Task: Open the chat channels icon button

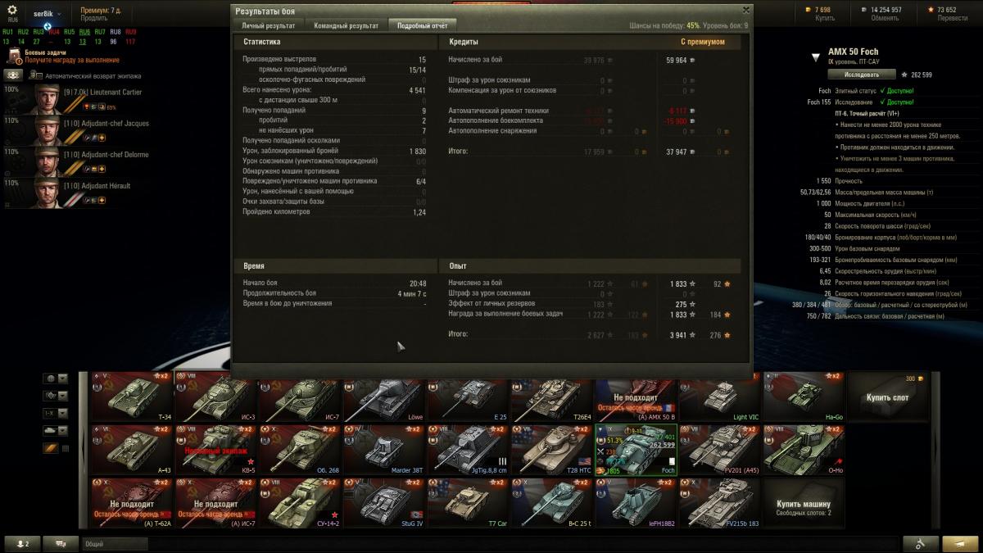Action: coord(61,544)
